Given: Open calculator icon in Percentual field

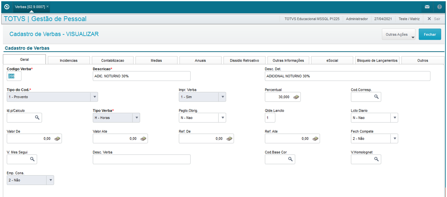Looking at the screenshot, I should pos(296,97).
